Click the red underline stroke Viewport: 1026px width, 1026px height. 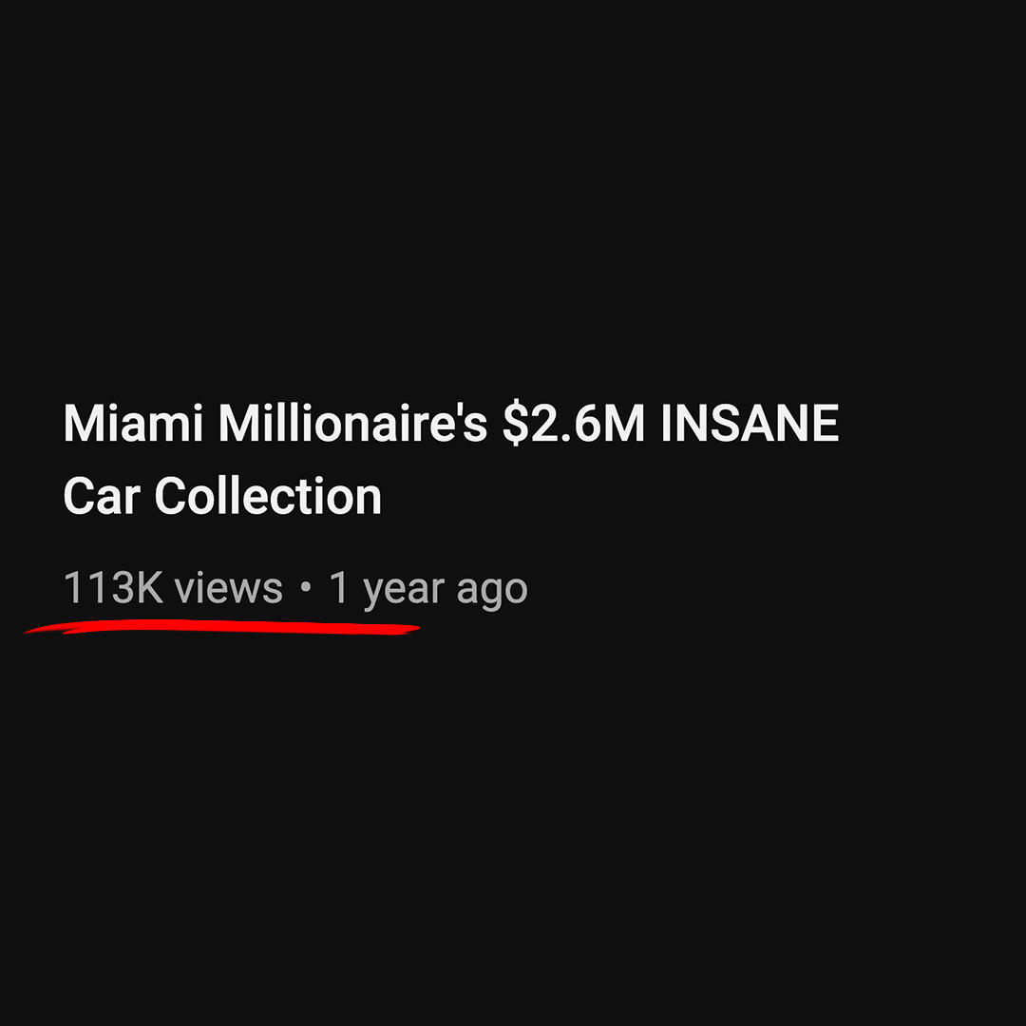coord(221,627)
